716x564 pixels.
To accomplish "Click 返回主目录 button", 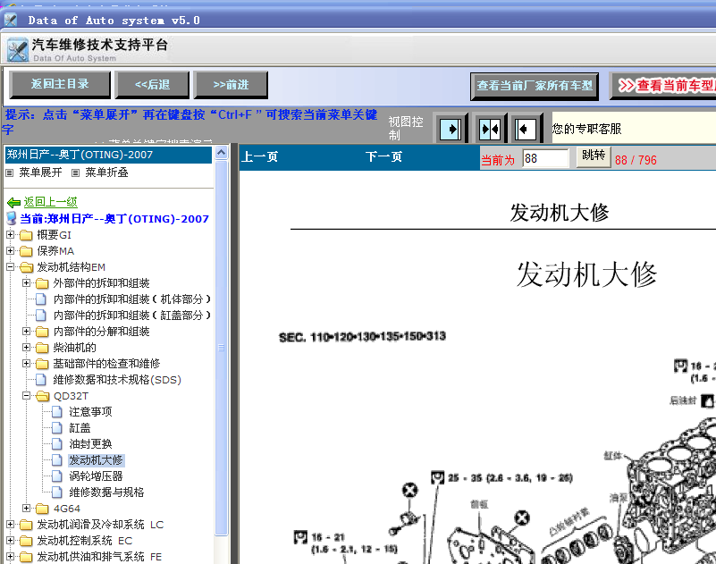I will click(x=60, y=85).
